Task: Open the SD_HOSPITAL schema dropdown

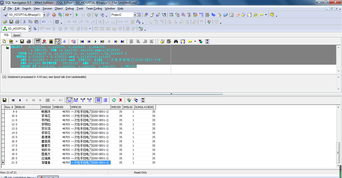Action: [x=30, y=29]
